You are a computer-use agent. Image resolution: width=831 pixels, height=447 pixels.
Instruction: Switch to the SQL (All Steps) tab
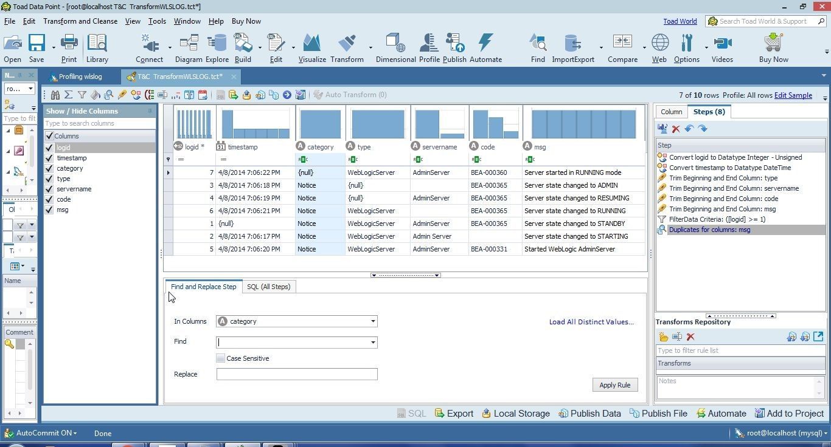pyautogui.click(x=268, y=287)
